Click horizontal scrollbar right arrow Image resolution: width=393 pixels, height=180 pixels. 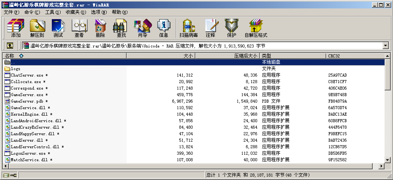pyautogui.click(x=381, y=166)
